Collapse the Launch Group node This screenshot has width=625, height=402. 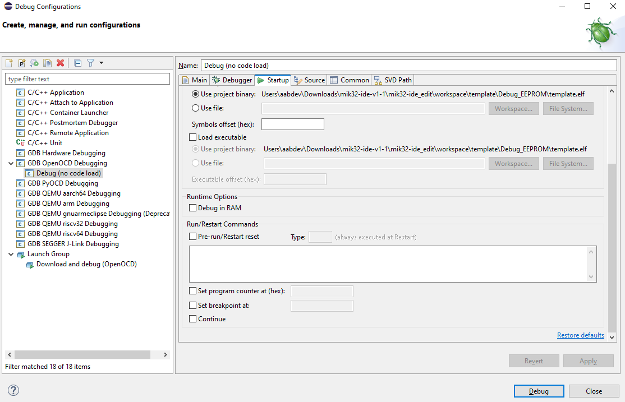(x=11, y=254)
